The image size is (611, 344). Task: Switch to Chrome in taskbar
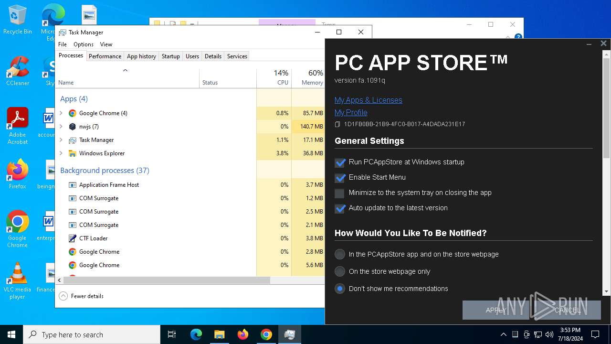point(266,334)
